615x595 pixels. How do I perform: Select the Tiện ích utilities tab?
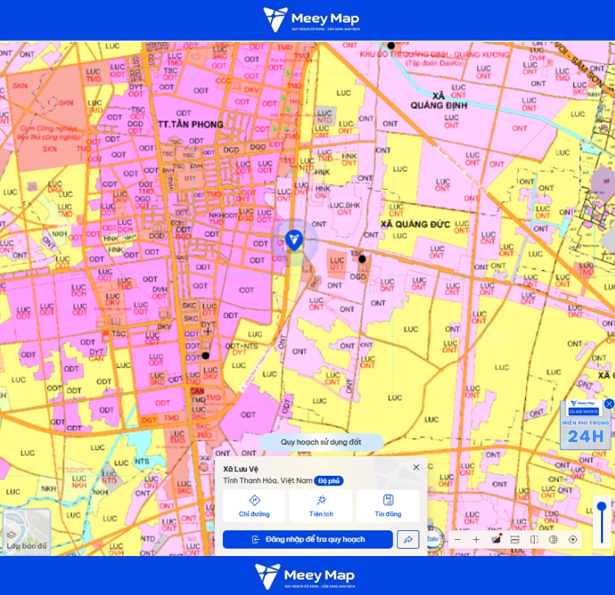click(x=321, y=506)
